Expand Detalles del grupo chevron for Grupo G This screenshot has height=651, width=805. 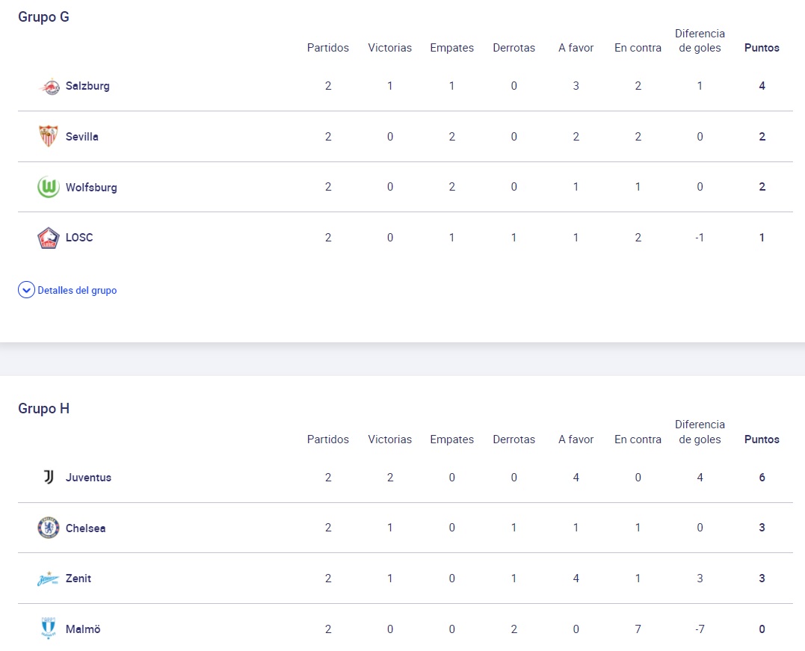pos(26,290)
